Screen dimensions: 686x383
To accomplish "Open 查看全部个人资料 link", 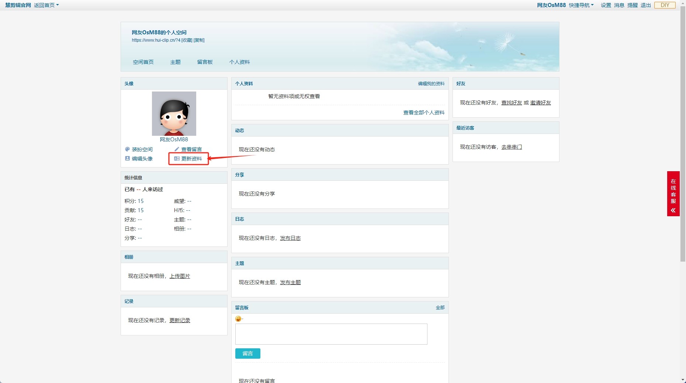I will 424,113.
